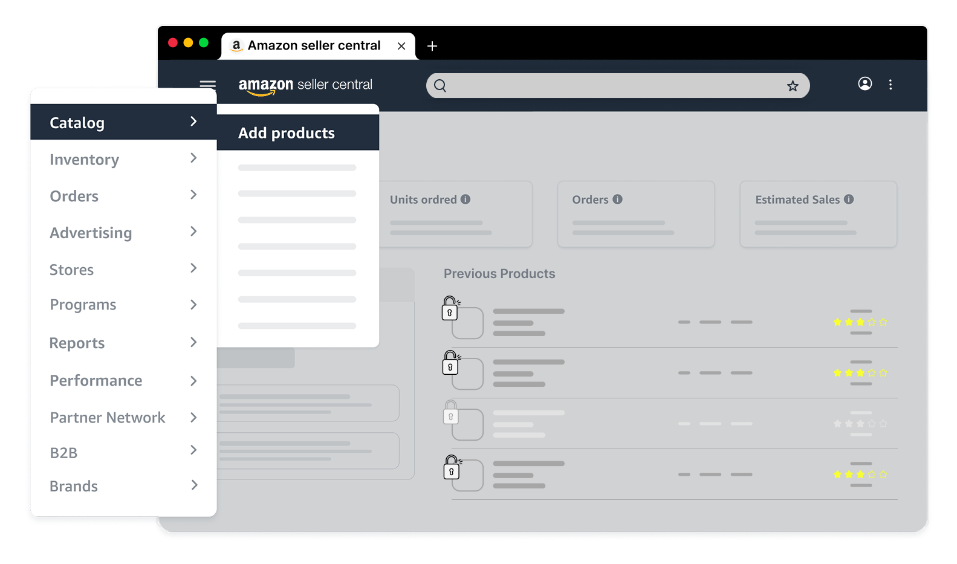Image resolution: width=957 pixels, height=564 pixels.
Task: Open the user account profile icon
Action: pos(865,83)
